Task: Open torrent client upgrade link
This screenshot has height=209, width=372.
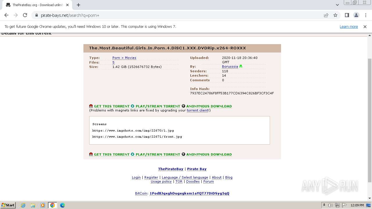Action: click(x=198, y=110)
